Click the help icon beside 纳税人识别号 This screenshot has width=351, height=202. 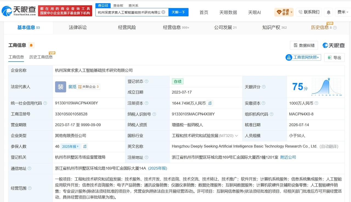(x=154, y=114)
